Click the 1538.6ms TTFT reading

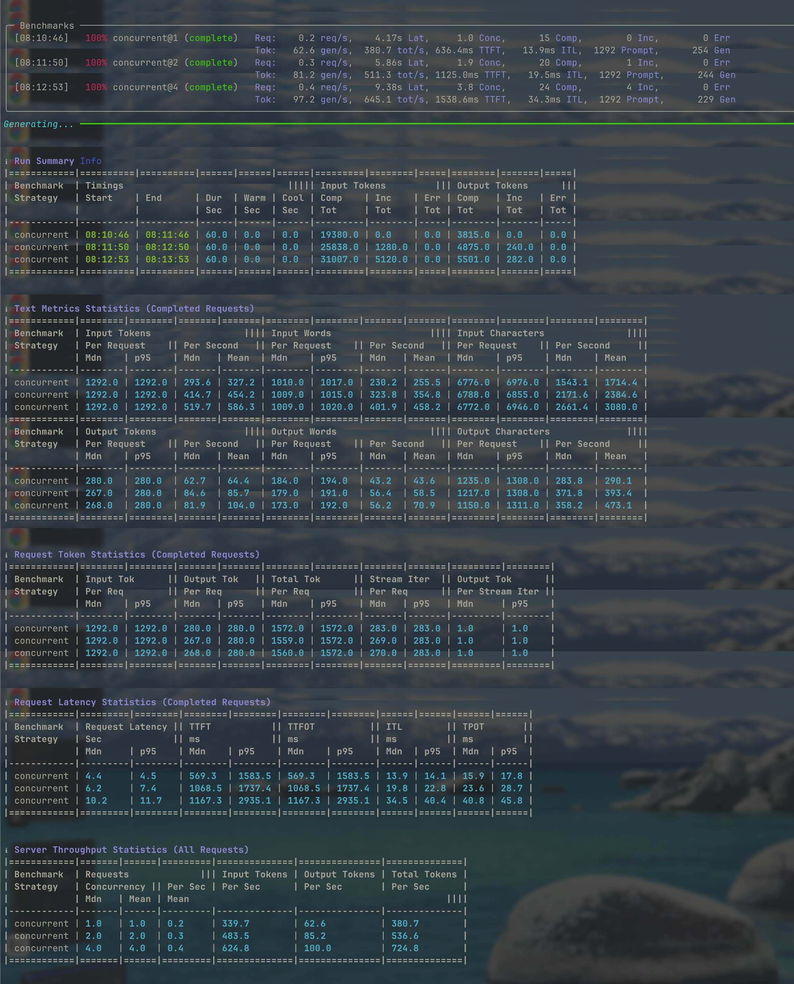[x=473, y=100]
